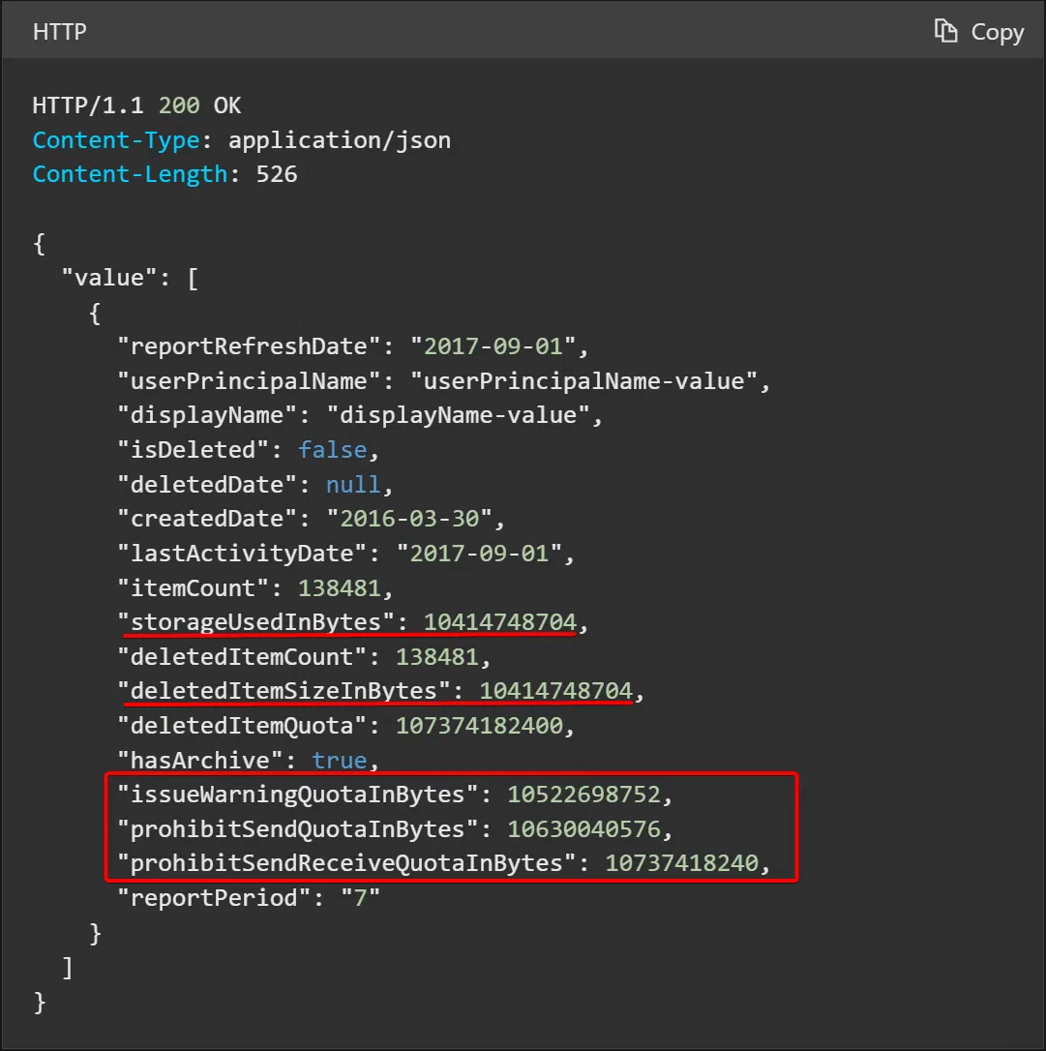Click the reportPeriod value "7"

pos(361,898)
